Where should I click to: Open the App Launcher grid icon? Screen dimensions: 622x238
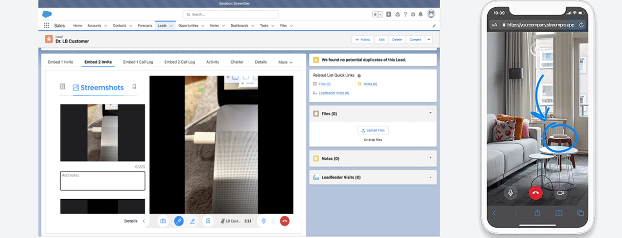(47, 25)
